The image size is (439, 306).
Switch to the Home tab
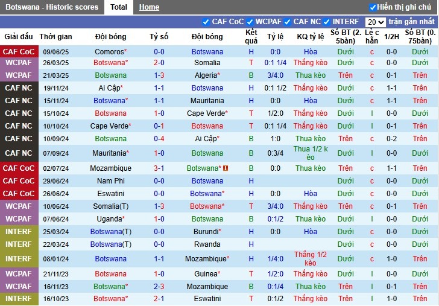[x=149, y=7]
